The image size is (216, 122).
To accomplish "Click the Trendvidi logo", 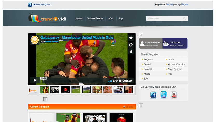I will pos(47,19).
